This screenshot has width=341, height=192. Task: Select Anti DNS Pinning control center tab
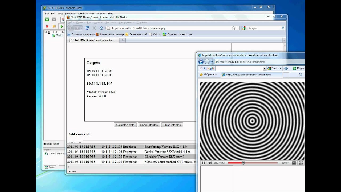point(93,40)
